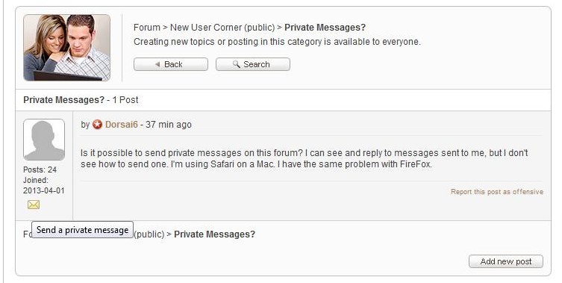Click the magnifier icon in Search button

click(236, 64)
